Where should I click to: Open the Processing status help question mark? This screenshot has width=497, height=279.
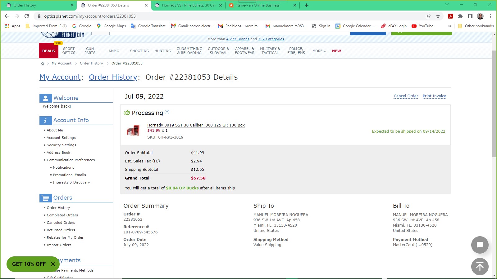click(167, 112)
